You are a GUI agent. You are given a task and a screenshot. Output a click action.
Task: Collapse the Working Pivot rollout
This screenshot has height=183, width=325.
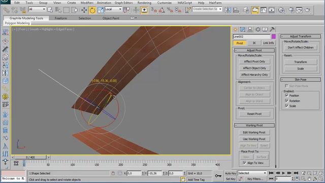[x=254, y=126]
